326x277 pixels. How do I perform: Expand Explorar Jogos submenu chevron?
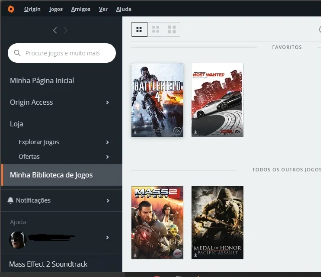click(108, 142)
